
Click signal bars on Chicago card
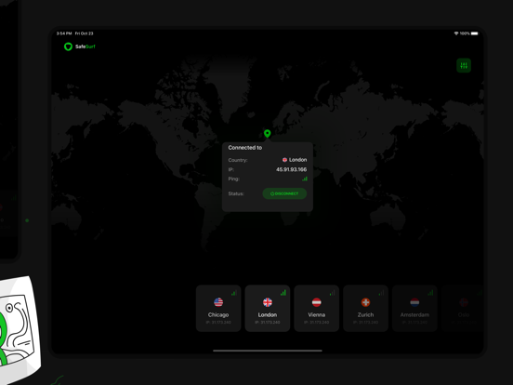click(234, 293)
